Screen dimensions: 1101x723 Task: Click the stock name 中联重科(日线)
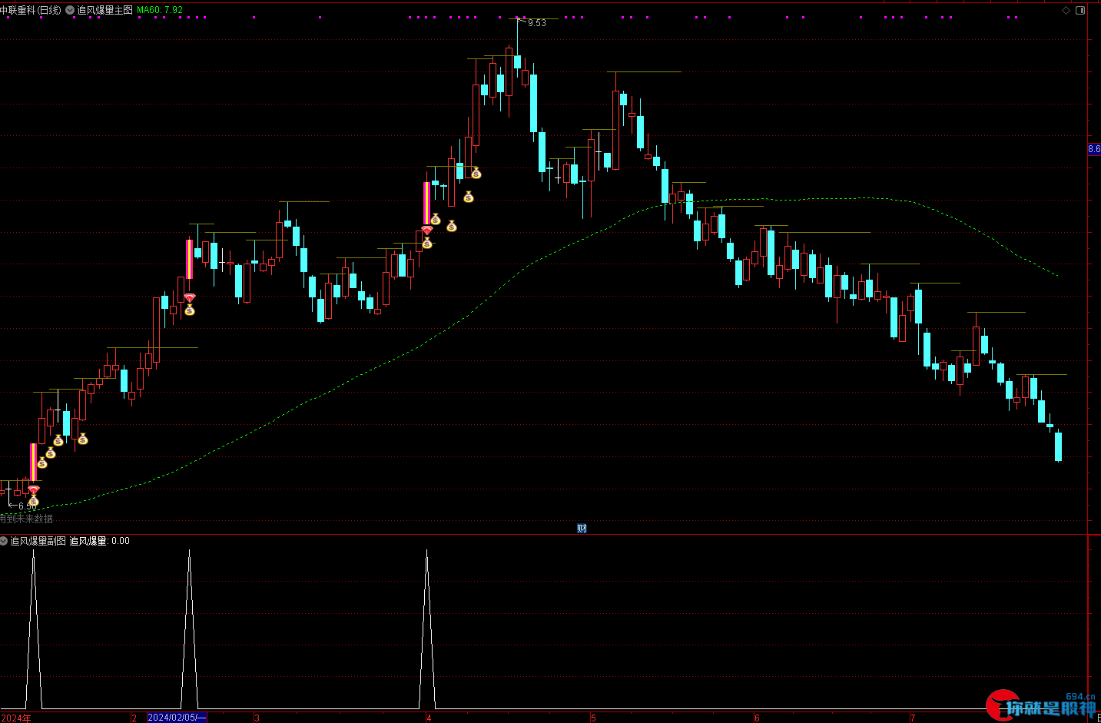[x=31, y=10]
